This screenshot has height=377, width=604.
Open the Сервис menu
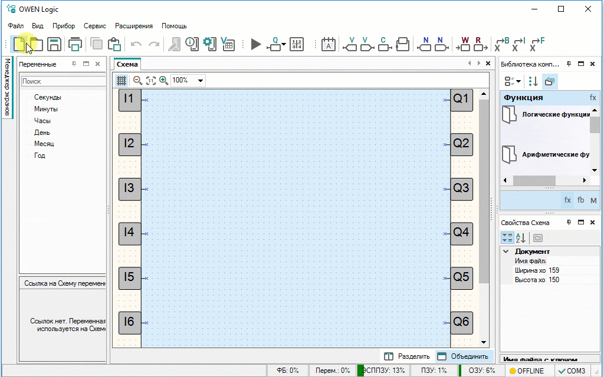(95, 26)
